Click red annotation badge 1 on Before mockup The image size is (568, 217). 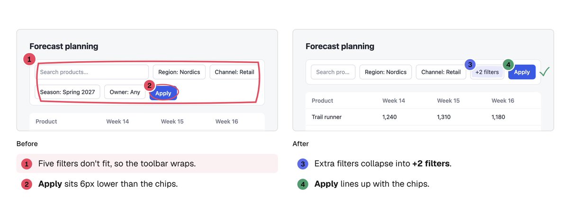click(x=29, y=59)
